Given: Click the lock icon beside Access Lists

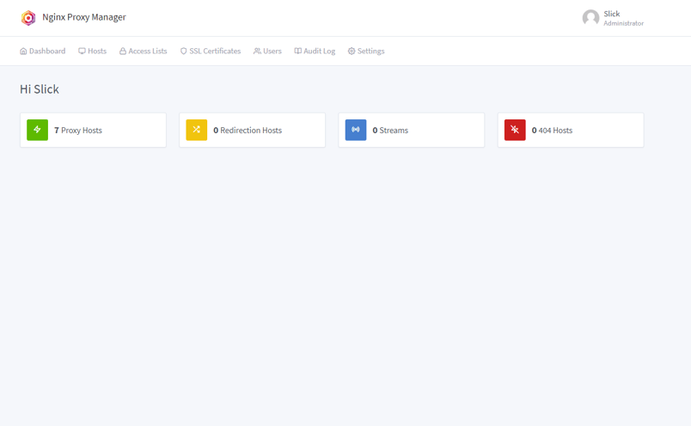Looking at the screenshot, I should point(123,51).
